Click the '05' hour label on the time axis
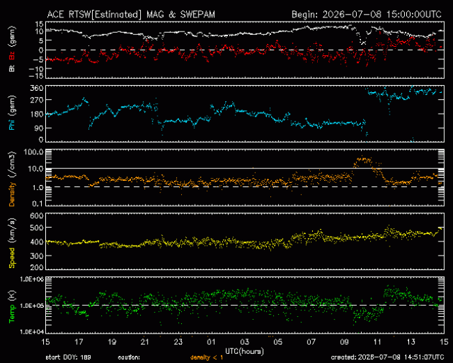Image resolution: width=453 pixels, height=363 pixels. coord(278,342)
